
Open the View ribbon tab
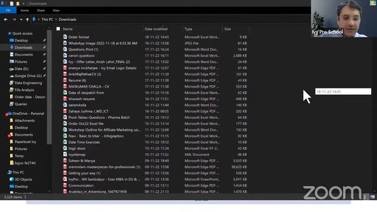(56, 11)
